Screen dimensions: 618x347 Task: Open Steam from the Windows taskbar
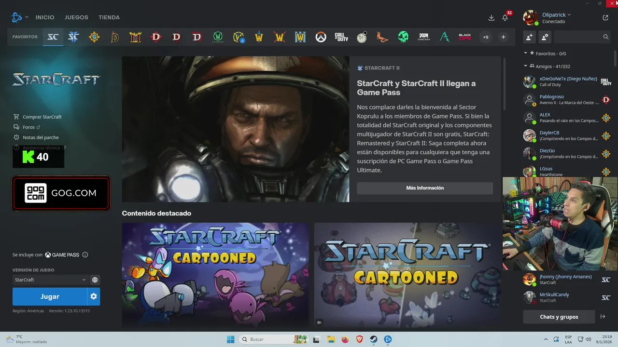pyautogui.click(x=374, y=339)
